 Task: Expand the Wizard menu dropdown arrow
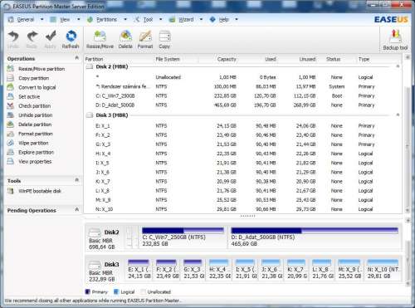pyautogui.click(x=201, y=19)
